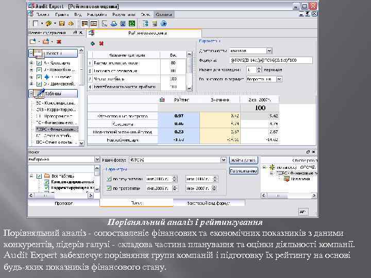
Task: Click the calculator toolbar icon
Action: coord(155,24)
